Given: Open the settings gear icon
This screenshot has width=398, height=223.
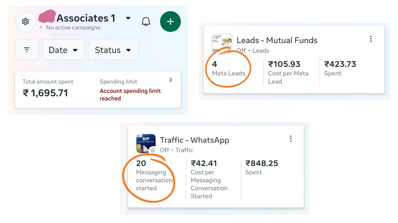Looking at the screenshot, I should (25, 22).
